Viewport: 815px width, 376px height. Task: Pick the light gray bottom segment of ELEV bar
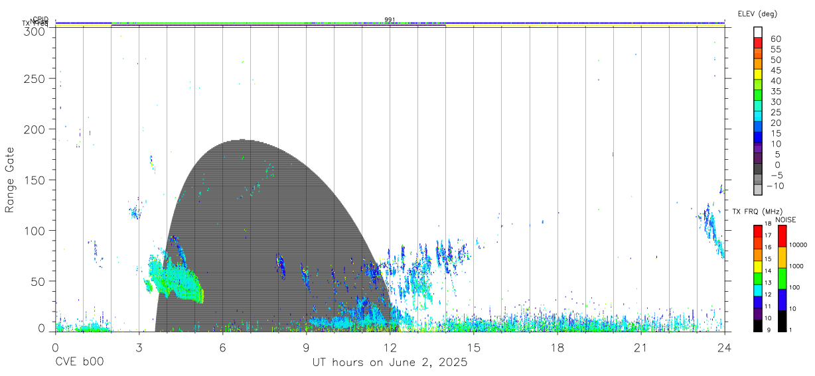pos(758,190)
